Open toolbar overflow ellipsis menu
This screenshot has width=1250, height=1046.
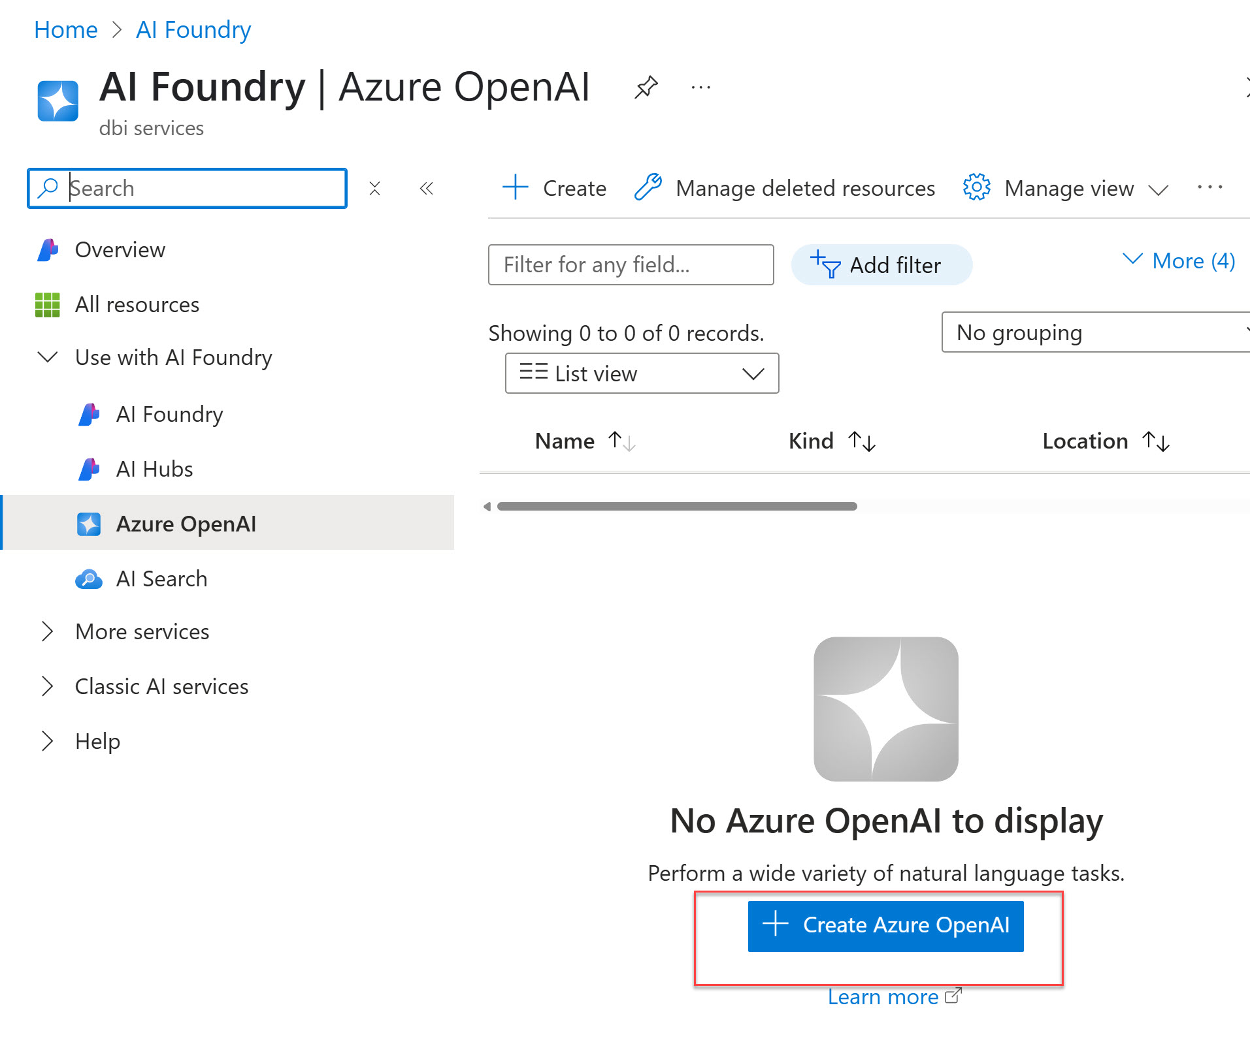pos(1209,187)
